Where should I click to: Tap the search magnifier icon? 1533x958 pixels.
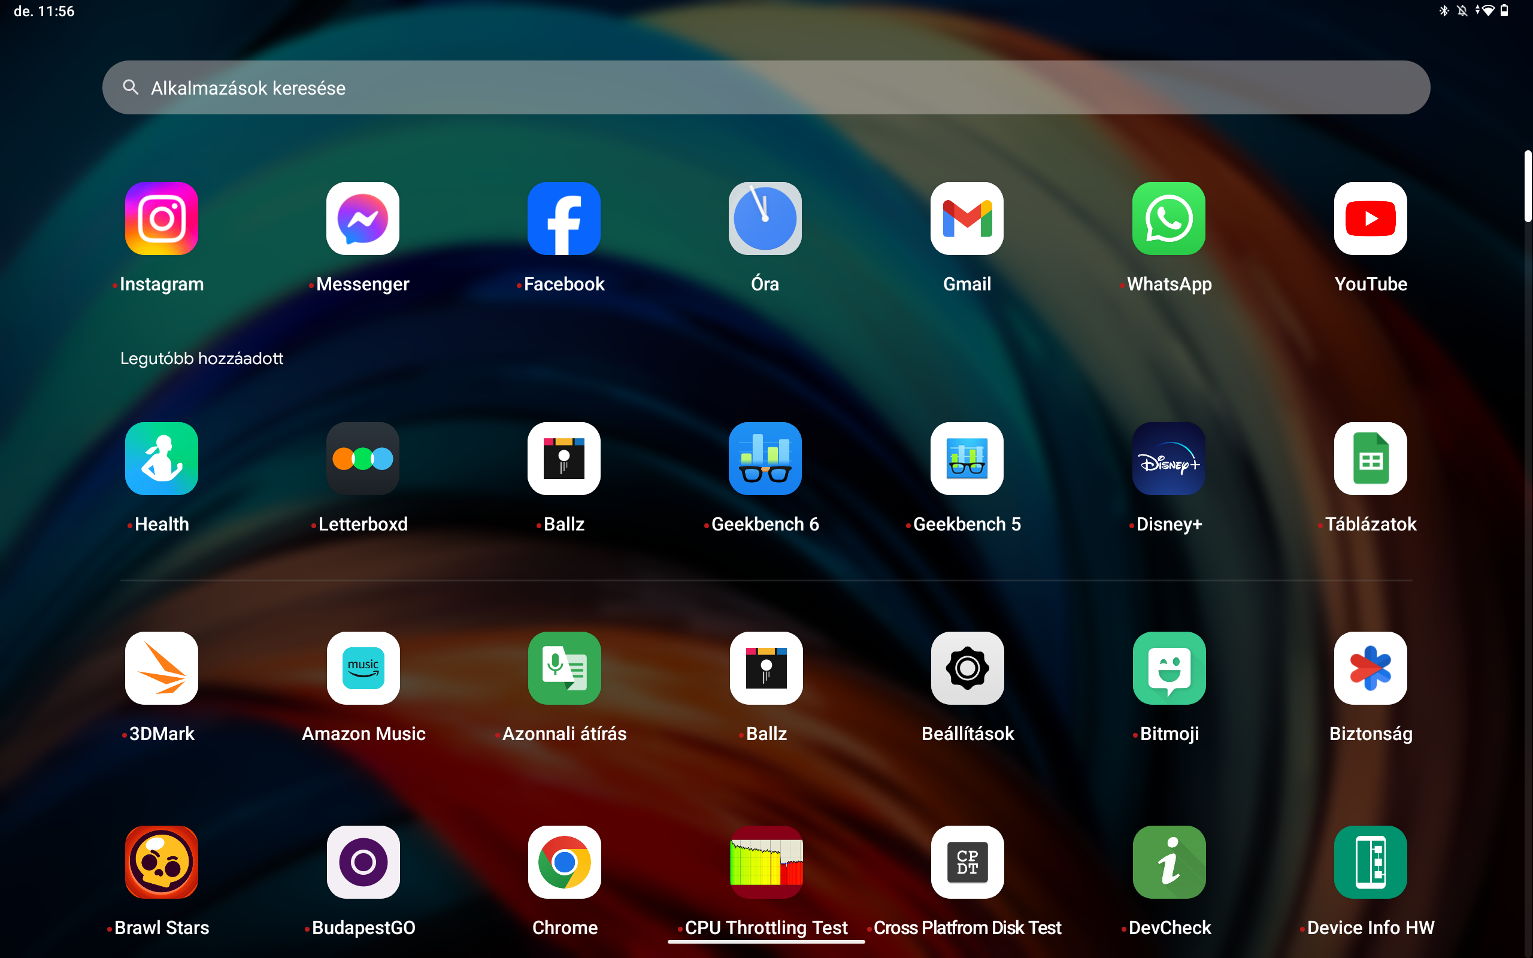[x=131, y=87]
